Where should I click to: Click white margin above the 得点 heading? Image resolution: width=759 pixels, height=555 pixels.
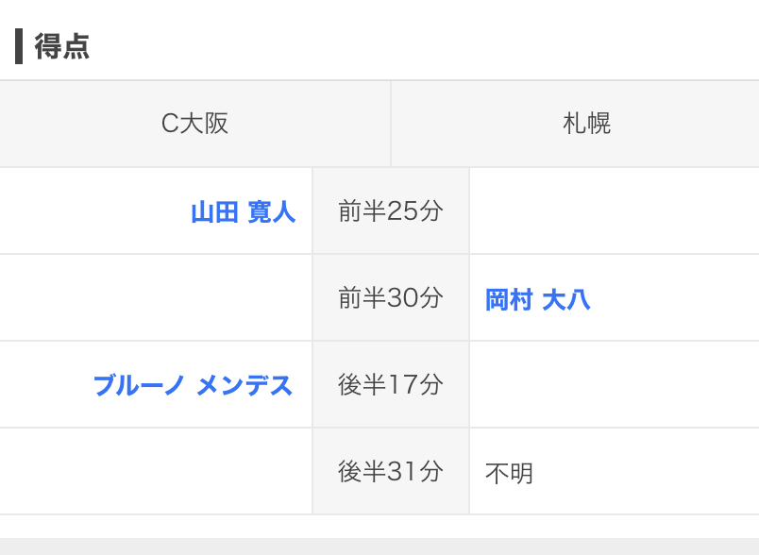tap(379, 11)
